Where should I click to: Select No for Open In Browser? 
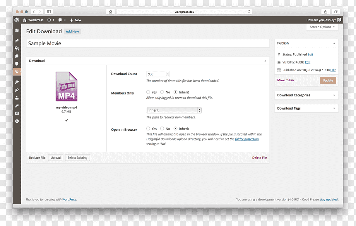click(x=162, y=128)
